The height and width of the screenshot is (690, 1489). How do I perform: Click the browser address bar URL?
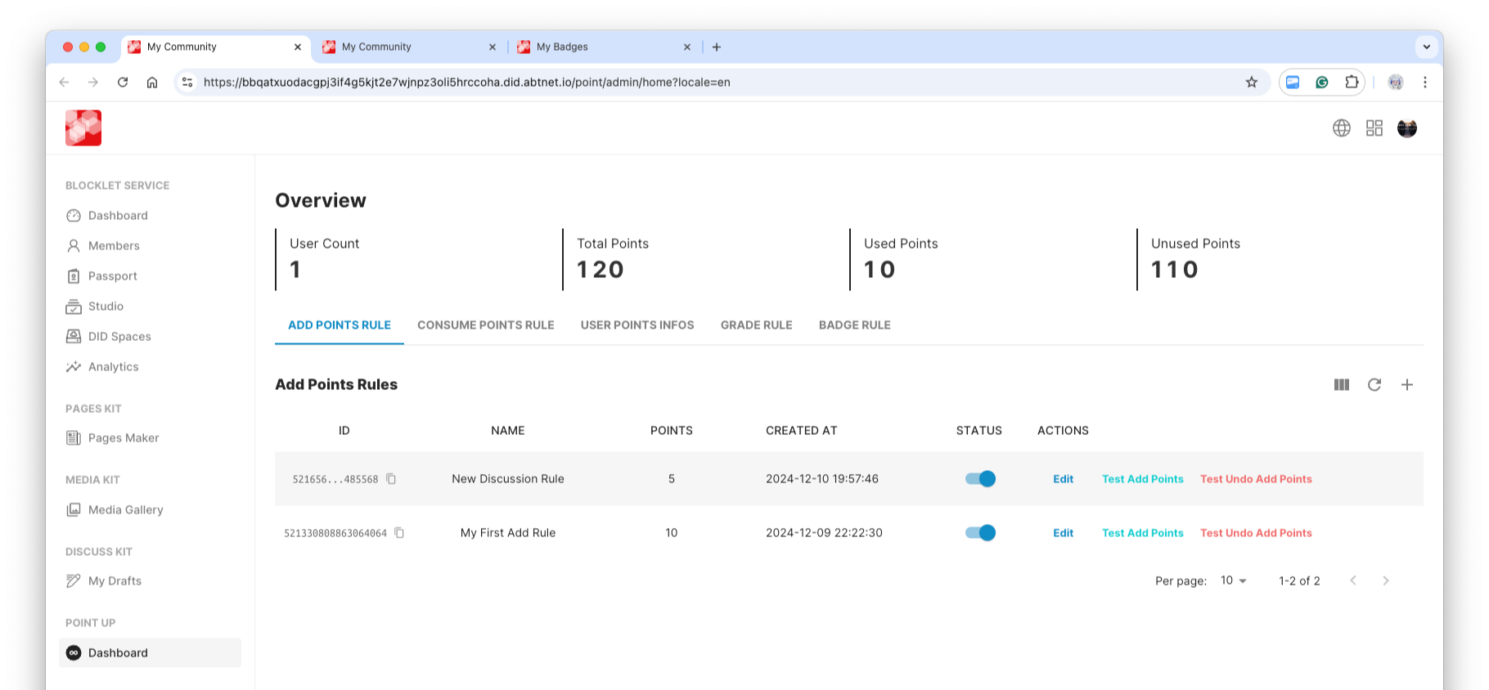[x=466, y=83]
